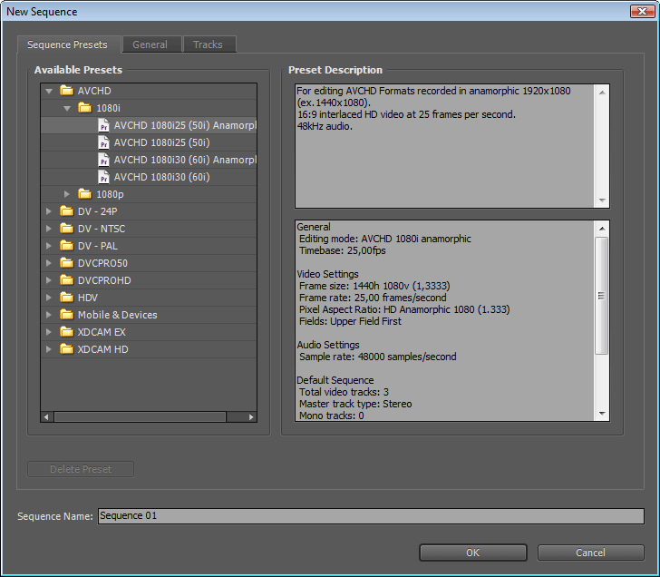Expand the DVCPRO50 presets
The height and width of the screenshot is (577, 660).
(x=48, y=263)
